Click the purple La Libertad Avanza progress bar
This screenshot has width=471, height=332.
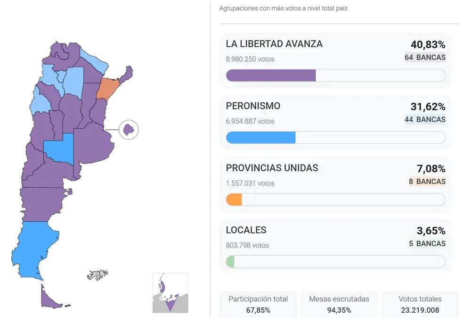[271, 75]
